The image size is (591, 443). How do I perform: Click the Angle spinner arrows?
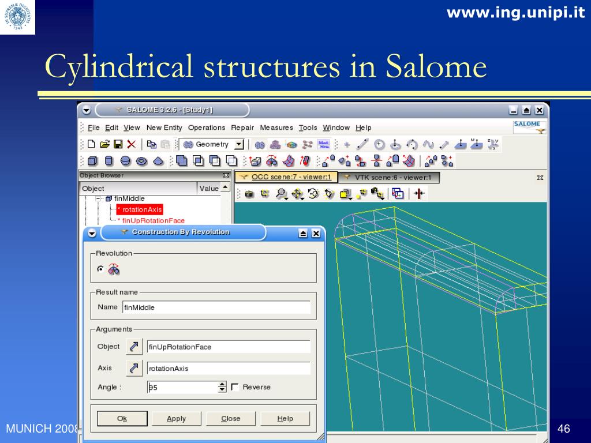[222, 387]
